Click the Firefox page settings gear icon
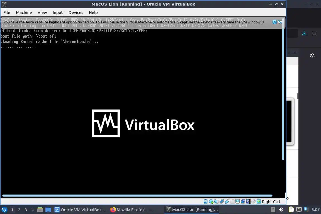The height and width of the screenshot is (214, 321). coord(312,56)
